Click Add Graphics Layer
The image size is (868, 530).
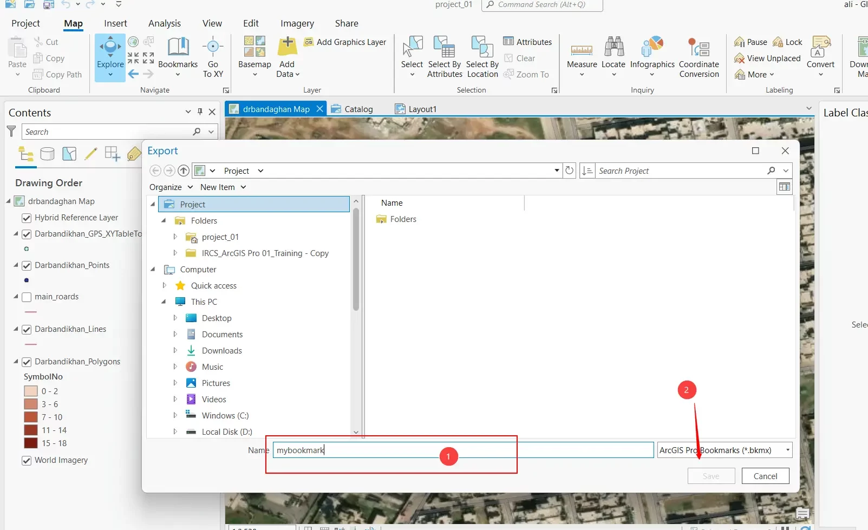coord(345,42)
